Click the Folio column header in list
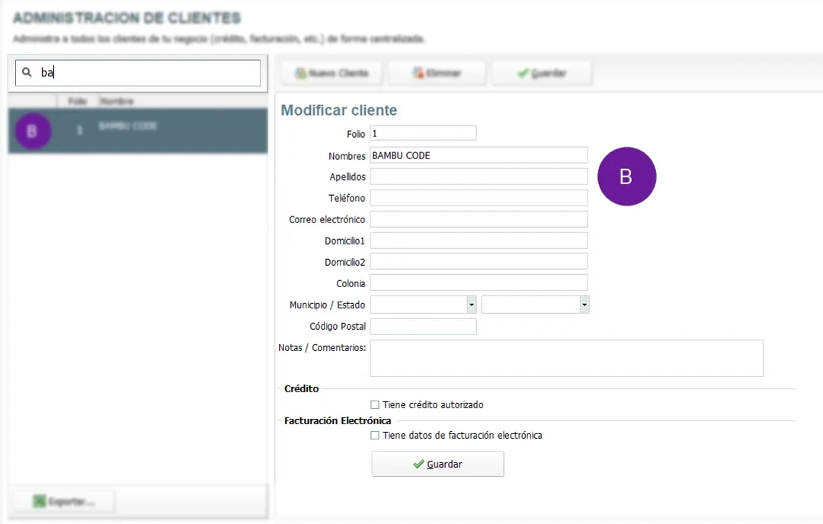This screenshot has height=524, width=823. (76, 101)
